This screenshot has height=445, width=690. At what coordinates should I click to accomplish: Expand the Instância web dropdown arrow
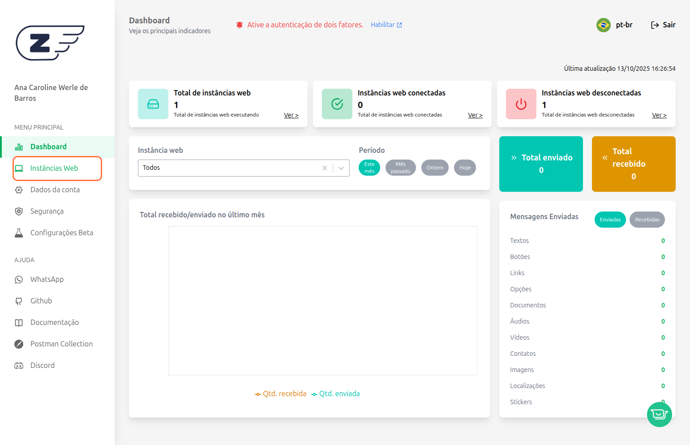(341, 168)
